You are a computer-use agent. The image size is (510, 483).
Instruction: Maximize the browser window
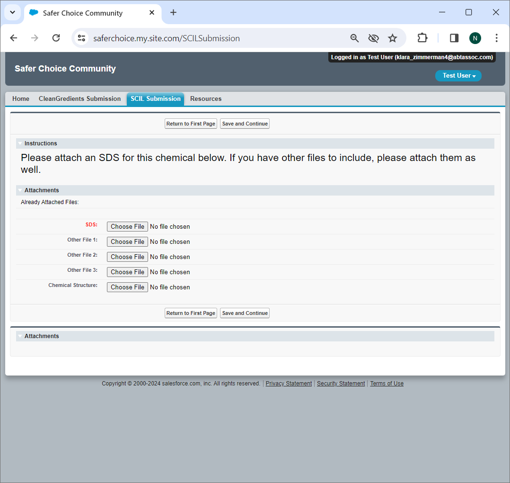[x=469, y=12]
